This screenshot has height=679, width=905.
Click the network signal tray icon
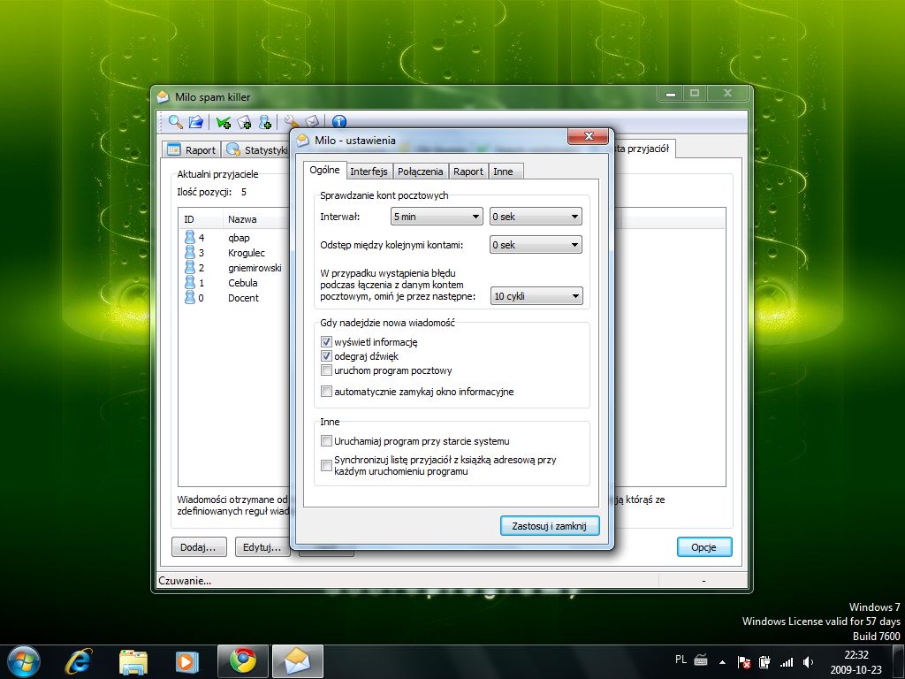tap(787, 661)
